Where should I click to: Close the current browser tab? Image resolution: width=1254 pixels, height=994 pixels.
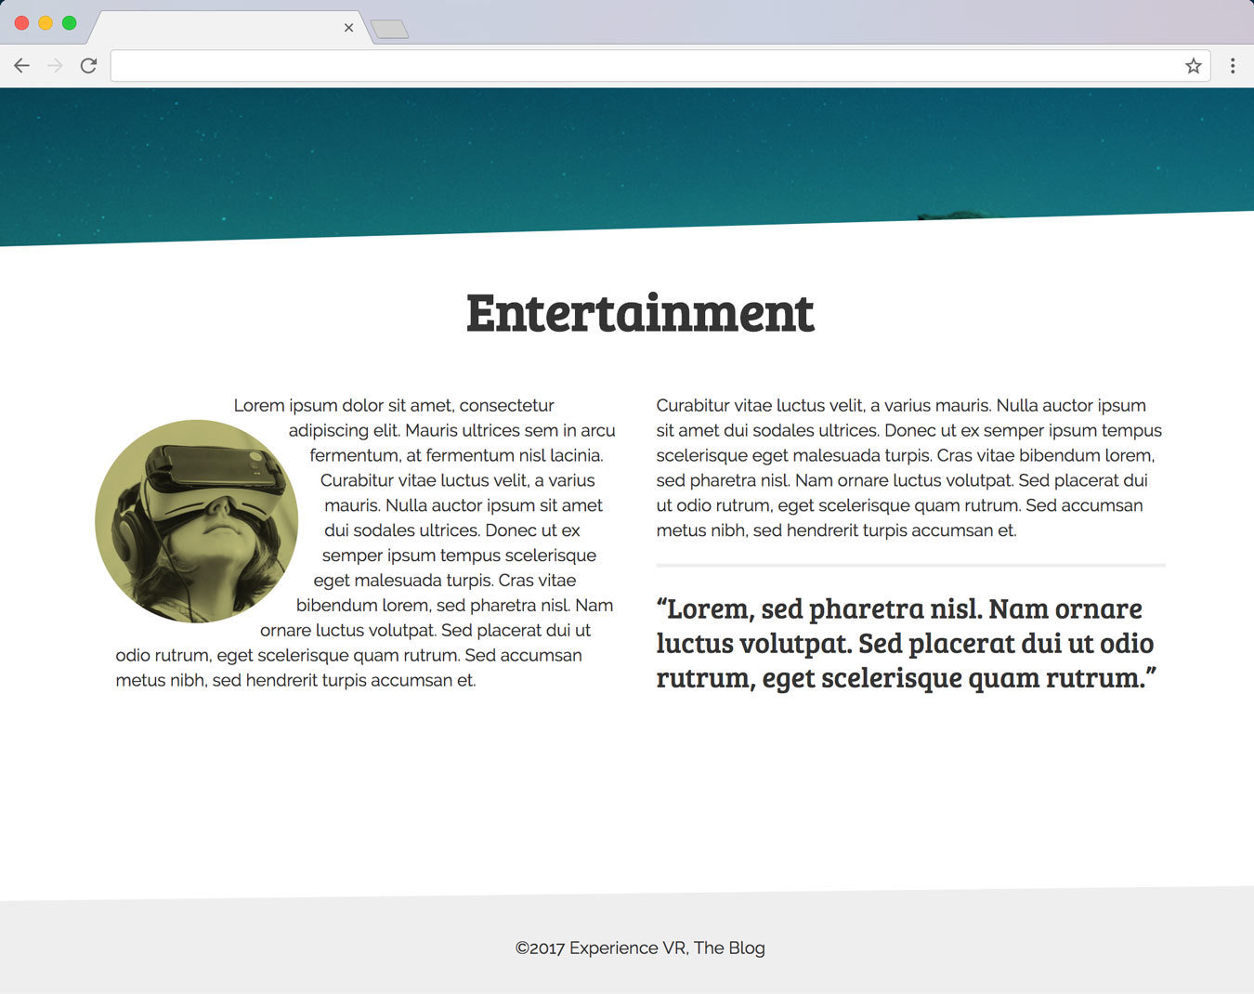[348, 28]
